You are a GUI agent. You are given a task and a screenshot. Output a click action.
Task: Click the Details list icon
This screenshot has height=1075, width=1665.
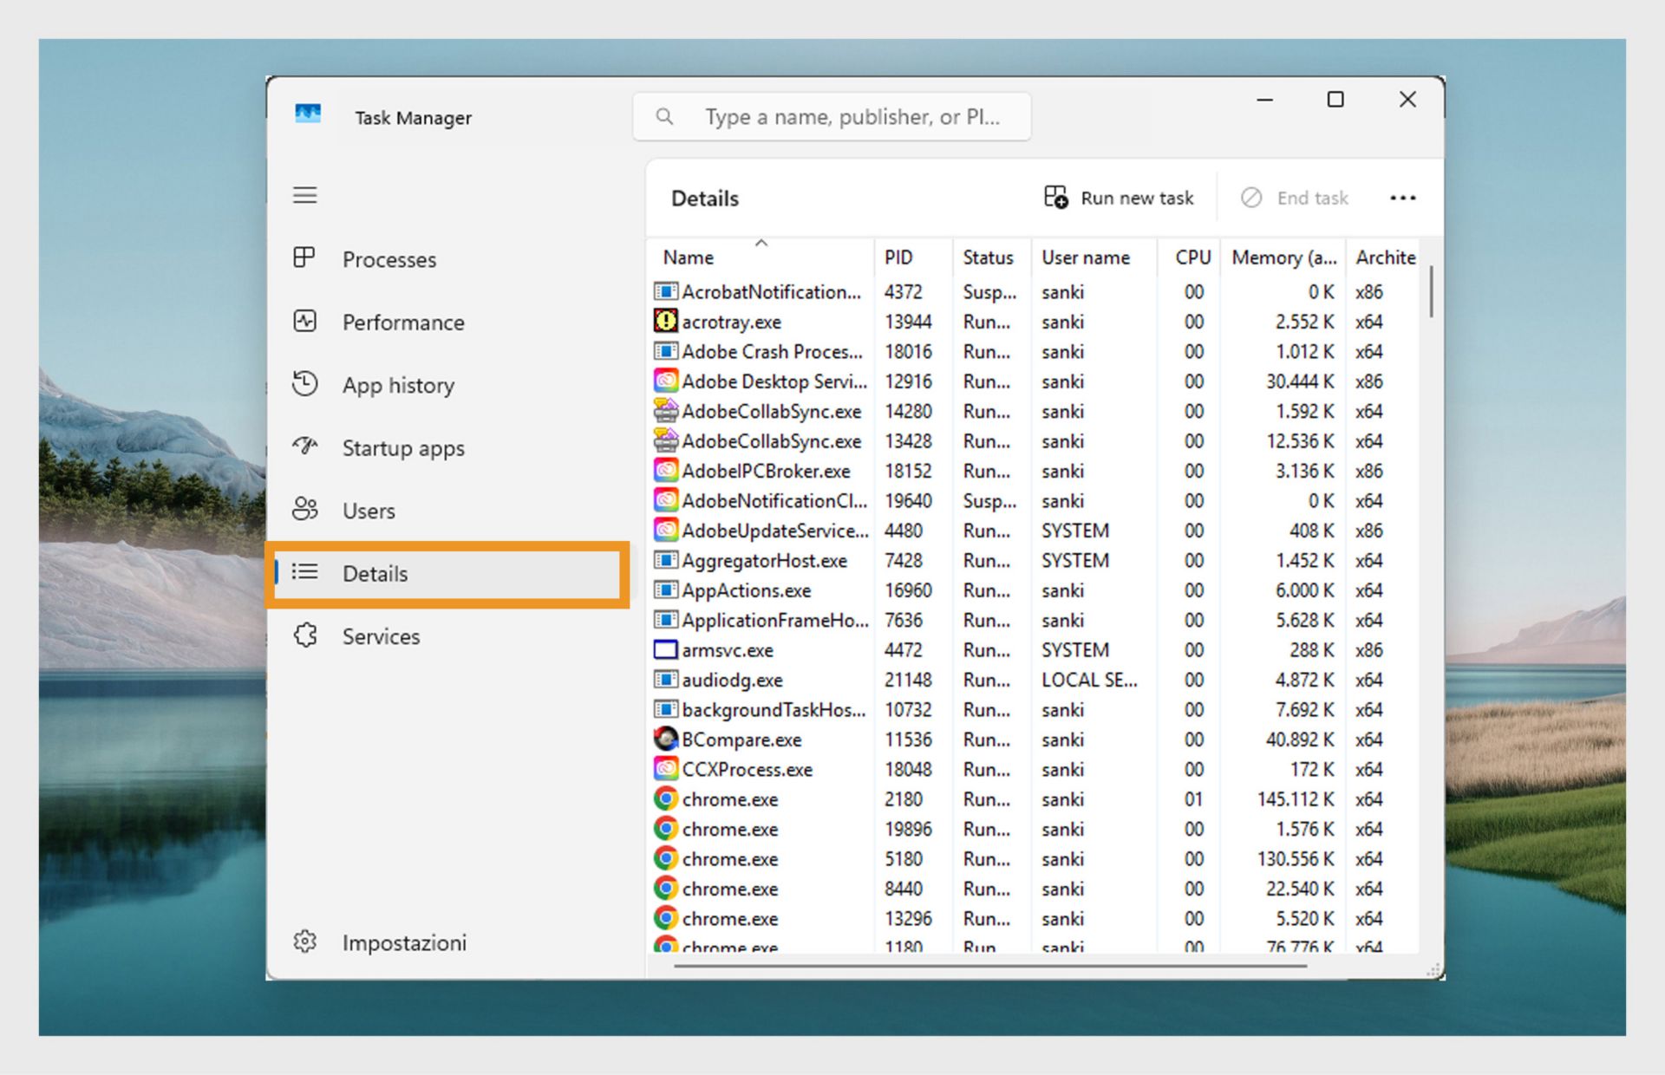(304, 571)
